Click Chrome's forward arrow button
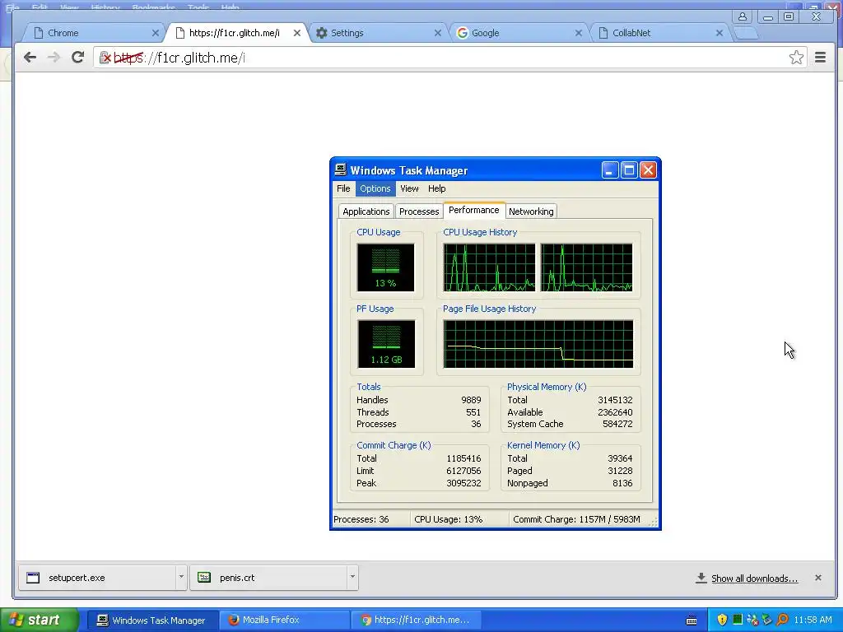Viewport: 843px width, 632px height. tap(54, 57)
